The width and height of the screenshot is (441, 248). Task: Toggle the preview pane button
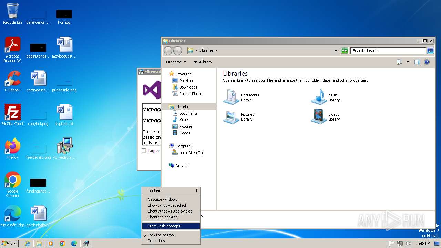[x=417, y=62]
